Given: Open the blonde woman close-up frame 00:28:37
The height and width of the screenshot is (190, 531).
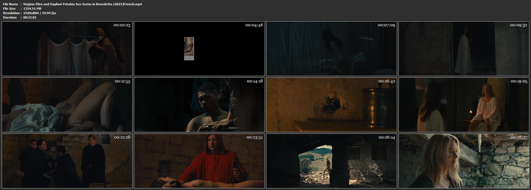Looking at the screenshot, I should pos(464,161).
